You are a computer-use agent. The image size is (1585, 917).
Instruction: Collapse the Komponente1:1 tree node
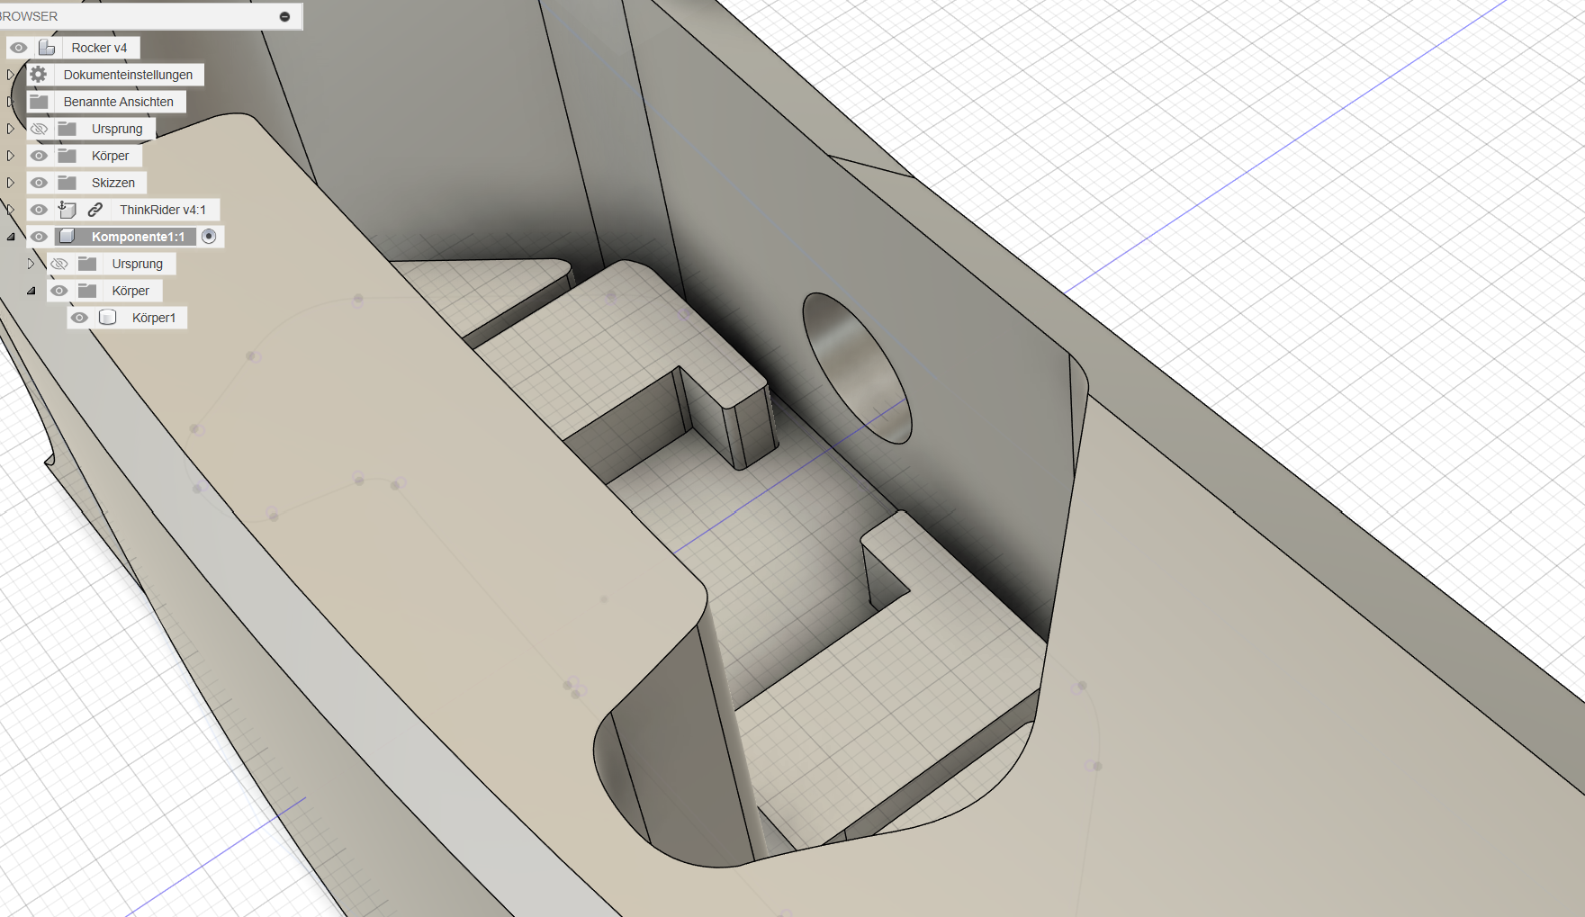(11, 237)
